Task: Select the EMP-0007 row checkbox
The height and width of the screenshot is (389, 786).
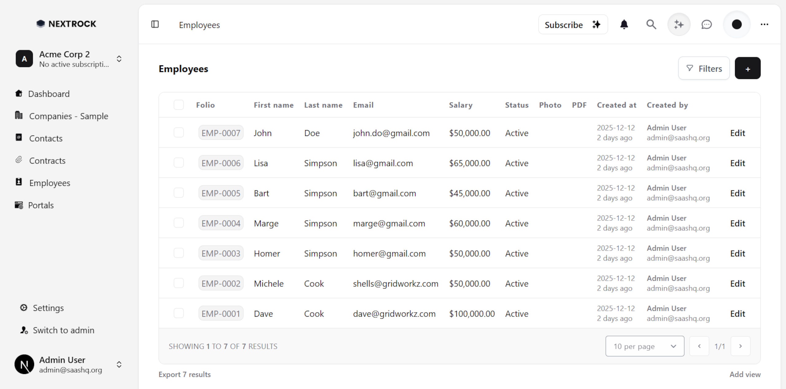Action: click(x=179, y=133)
